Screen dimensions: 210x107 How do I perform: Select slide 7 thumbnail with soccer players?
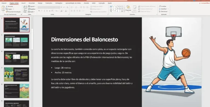[16, 74]
